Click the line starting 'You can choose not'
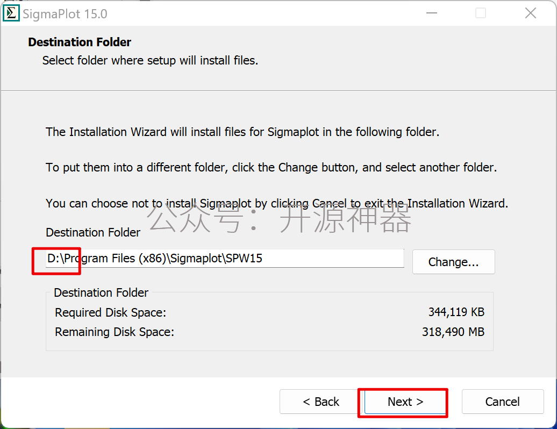This screenshot has width=557, height=429. [x=277, y=204]
